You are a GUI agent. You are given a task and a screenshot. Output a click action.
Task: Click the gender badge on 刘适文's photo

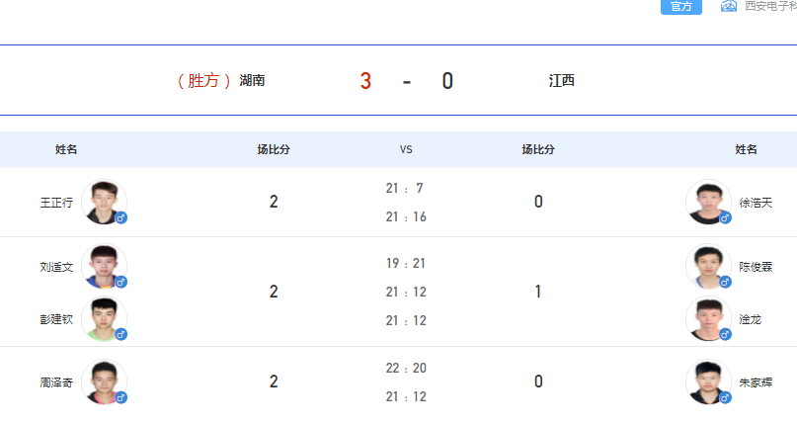click(x=120, y=282)
